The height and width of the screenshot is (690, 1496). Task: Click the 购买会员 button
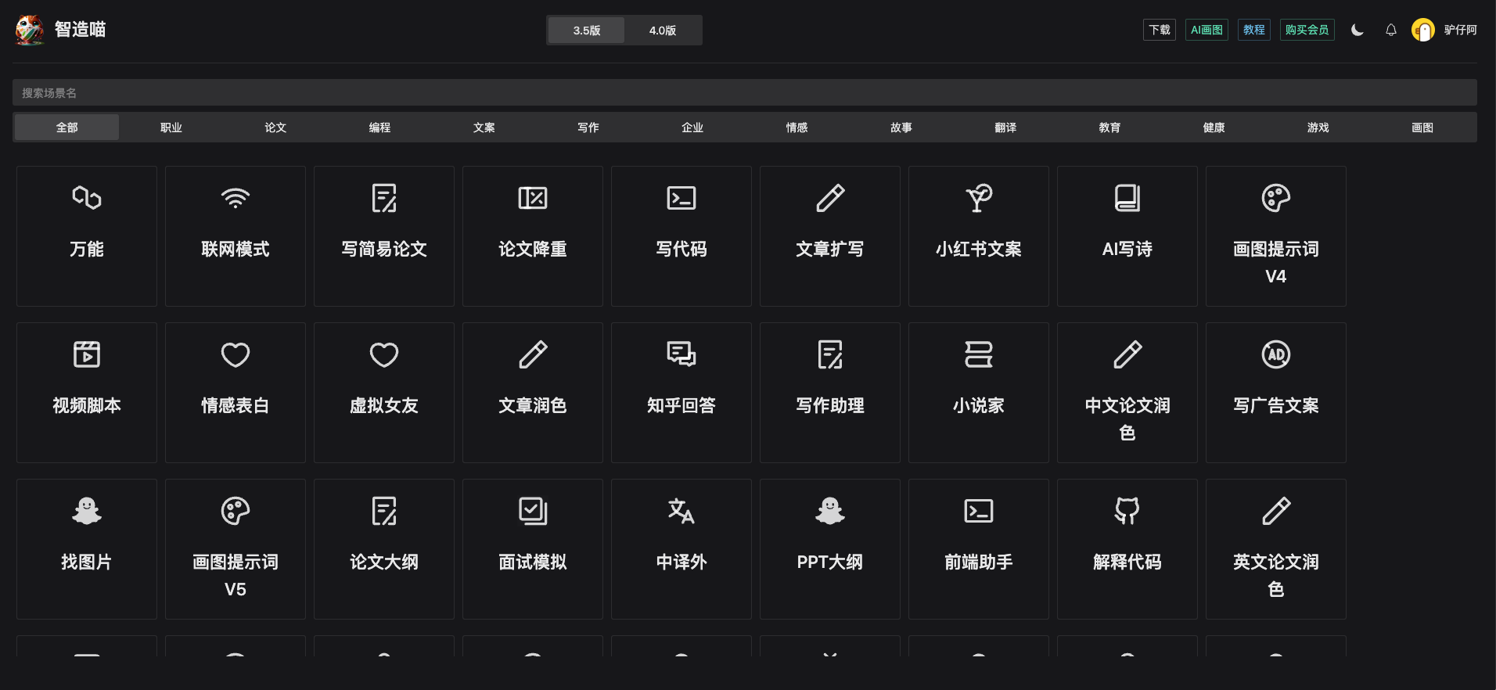(1307, 30)
